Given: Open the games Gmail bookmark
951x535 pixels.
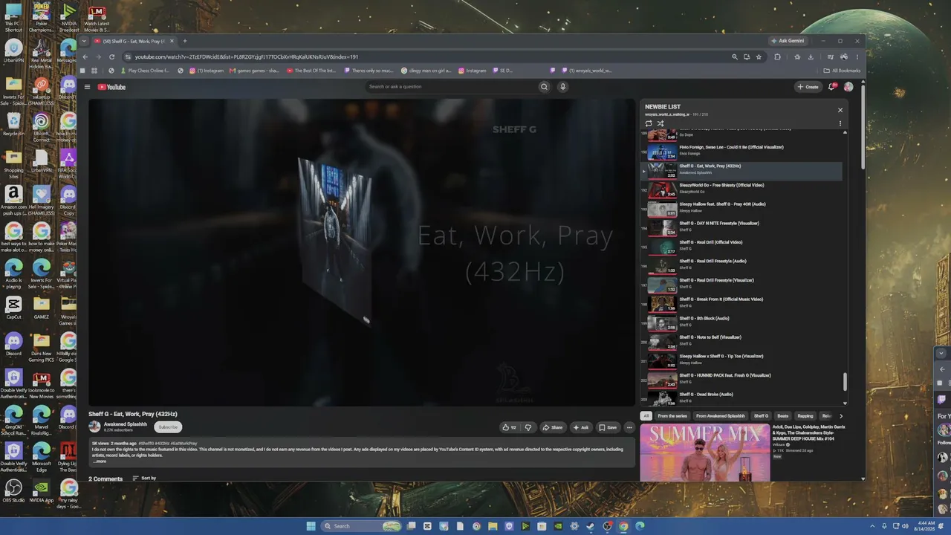Looking at the screenshot, I should click(x=253, y=71).
